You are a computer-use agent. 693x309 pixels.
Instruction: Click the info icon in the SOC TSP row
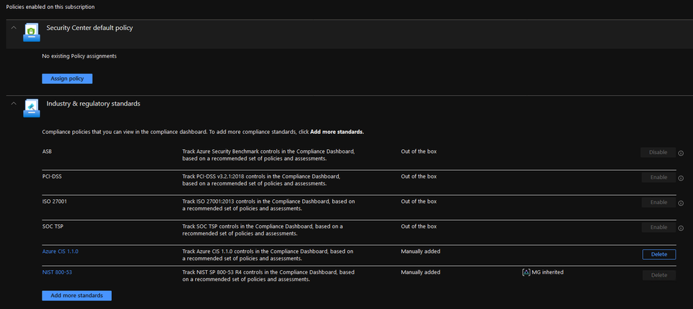pyautogui.click(x=681, y=228)
